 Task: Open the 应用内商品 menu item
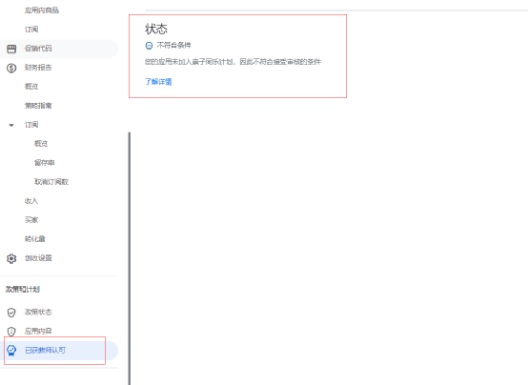tap(42, 10)
